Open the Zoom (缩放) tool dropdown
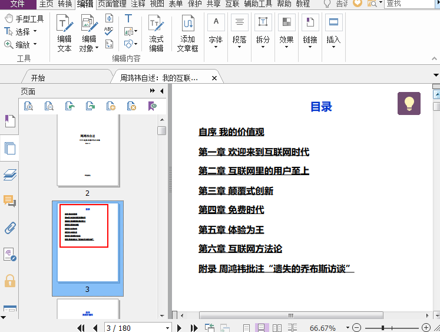 pyautogui.click(x=35, y=44)
